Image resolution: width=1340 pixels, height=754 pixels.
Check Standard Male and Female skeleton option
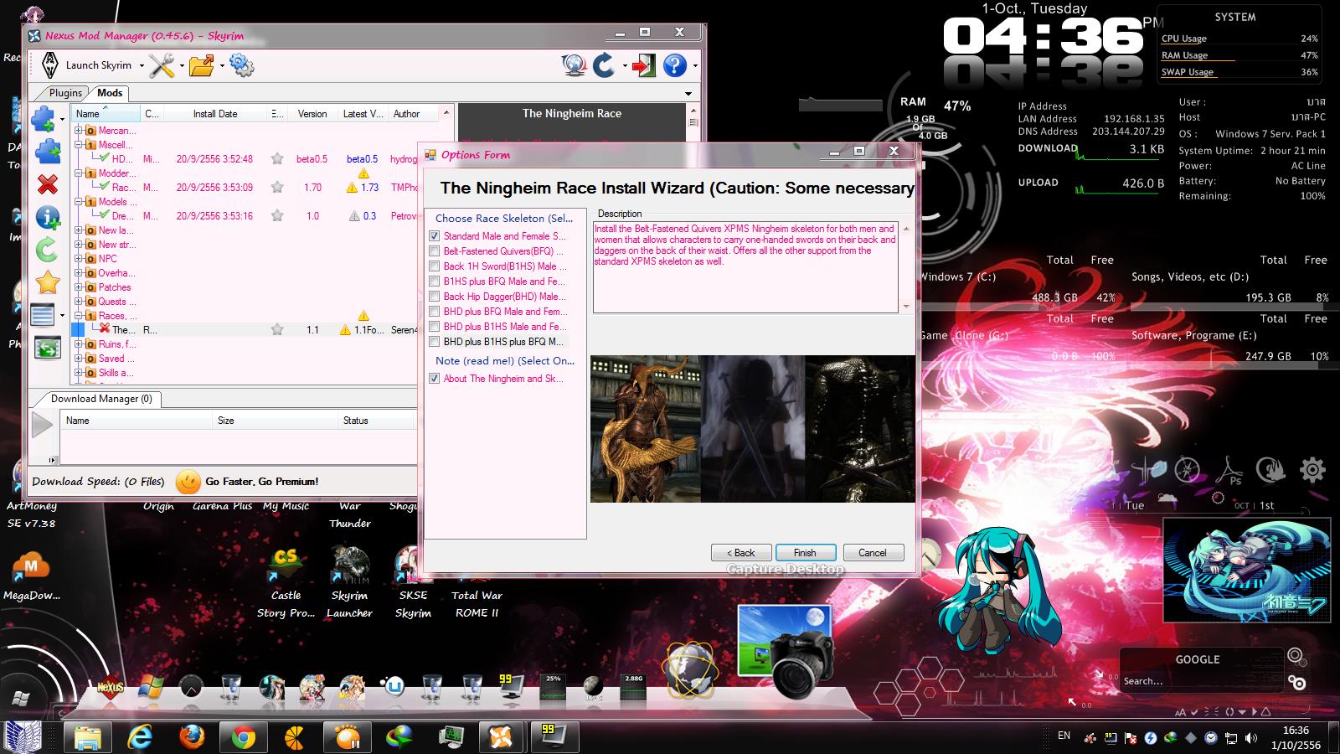tap(434, 236)
